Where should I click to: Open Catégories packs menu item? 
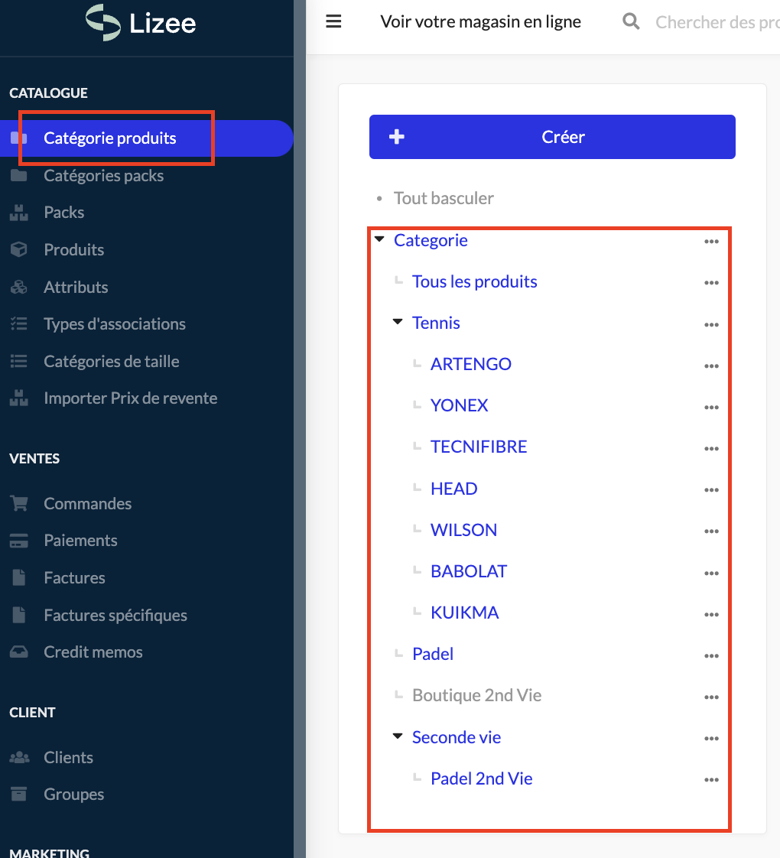click(x=103, y=176)
